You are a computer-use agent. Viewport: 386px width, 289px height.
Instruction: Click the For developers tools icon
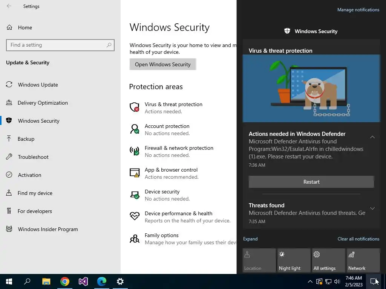(9, 211)
